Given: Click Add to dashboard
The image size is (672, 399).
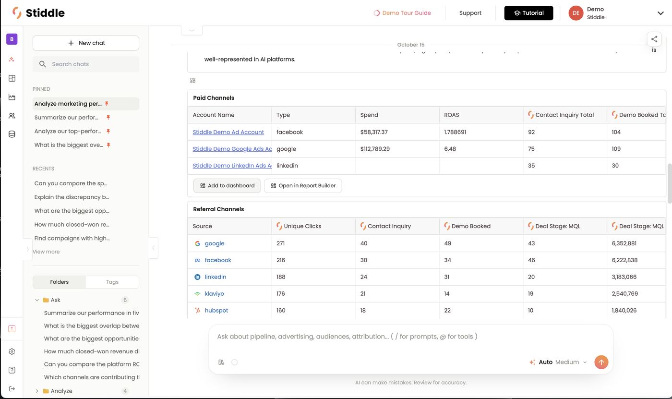Looking at the screenshot, I should click(227, 186).
